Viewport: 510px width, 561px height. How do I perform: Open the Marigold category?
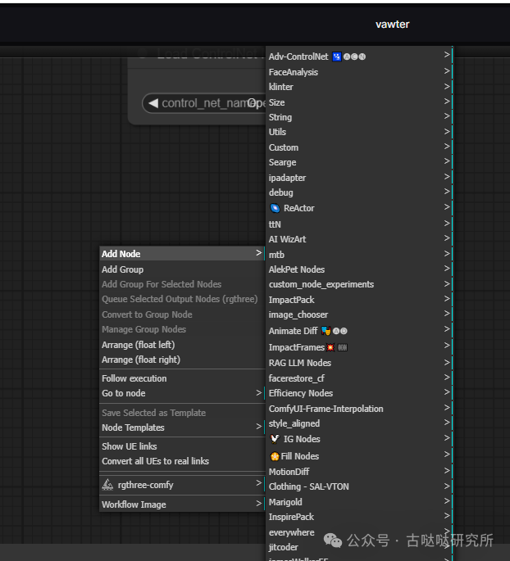[359, 502]
